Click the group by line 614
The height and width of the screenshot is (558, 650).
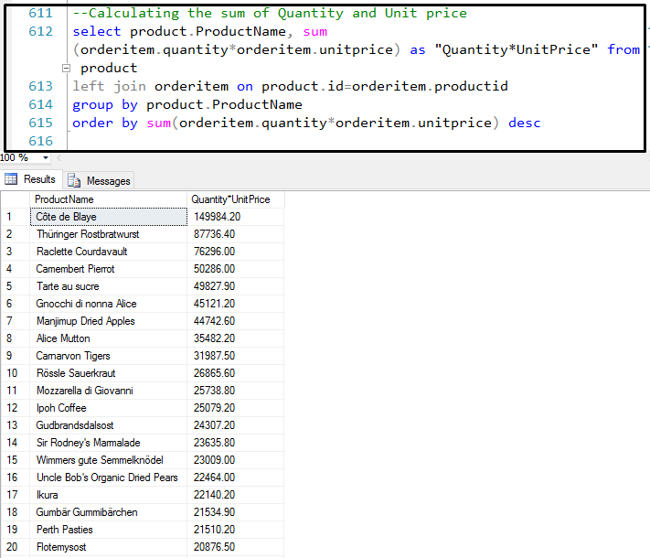pos(187,104)
